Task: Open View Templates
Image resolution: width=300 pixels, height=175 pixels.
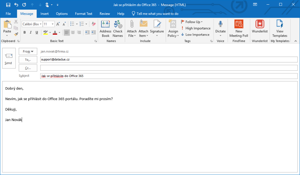Action: pos(280,29)
